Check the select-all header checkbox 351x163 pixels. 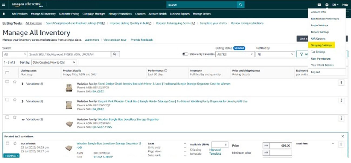click(x=7, y=72)
